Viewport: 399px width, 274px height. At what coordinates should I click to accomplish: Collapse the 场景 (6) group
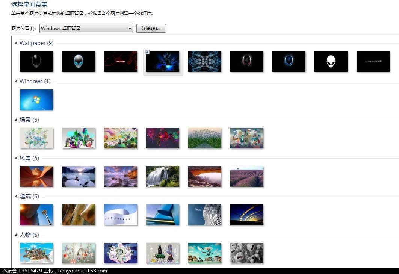16,120
